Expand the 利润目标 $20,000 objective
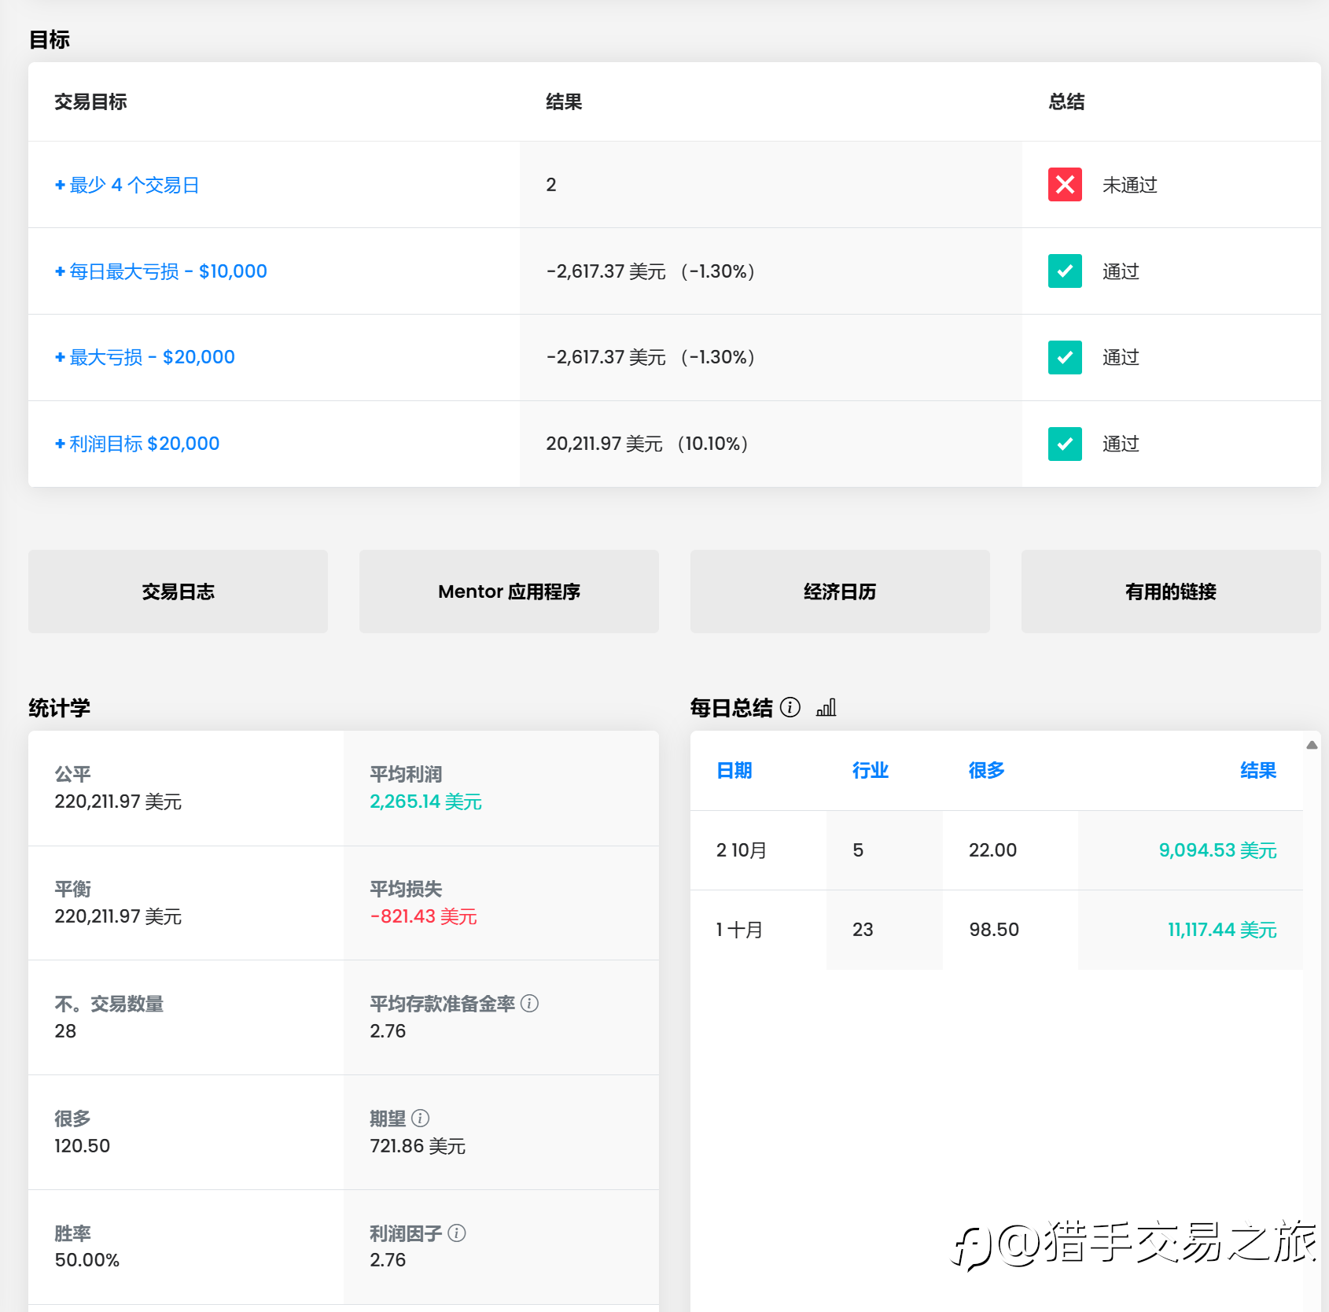This screenshot has width=1329, height=1312. pos(137,444)
